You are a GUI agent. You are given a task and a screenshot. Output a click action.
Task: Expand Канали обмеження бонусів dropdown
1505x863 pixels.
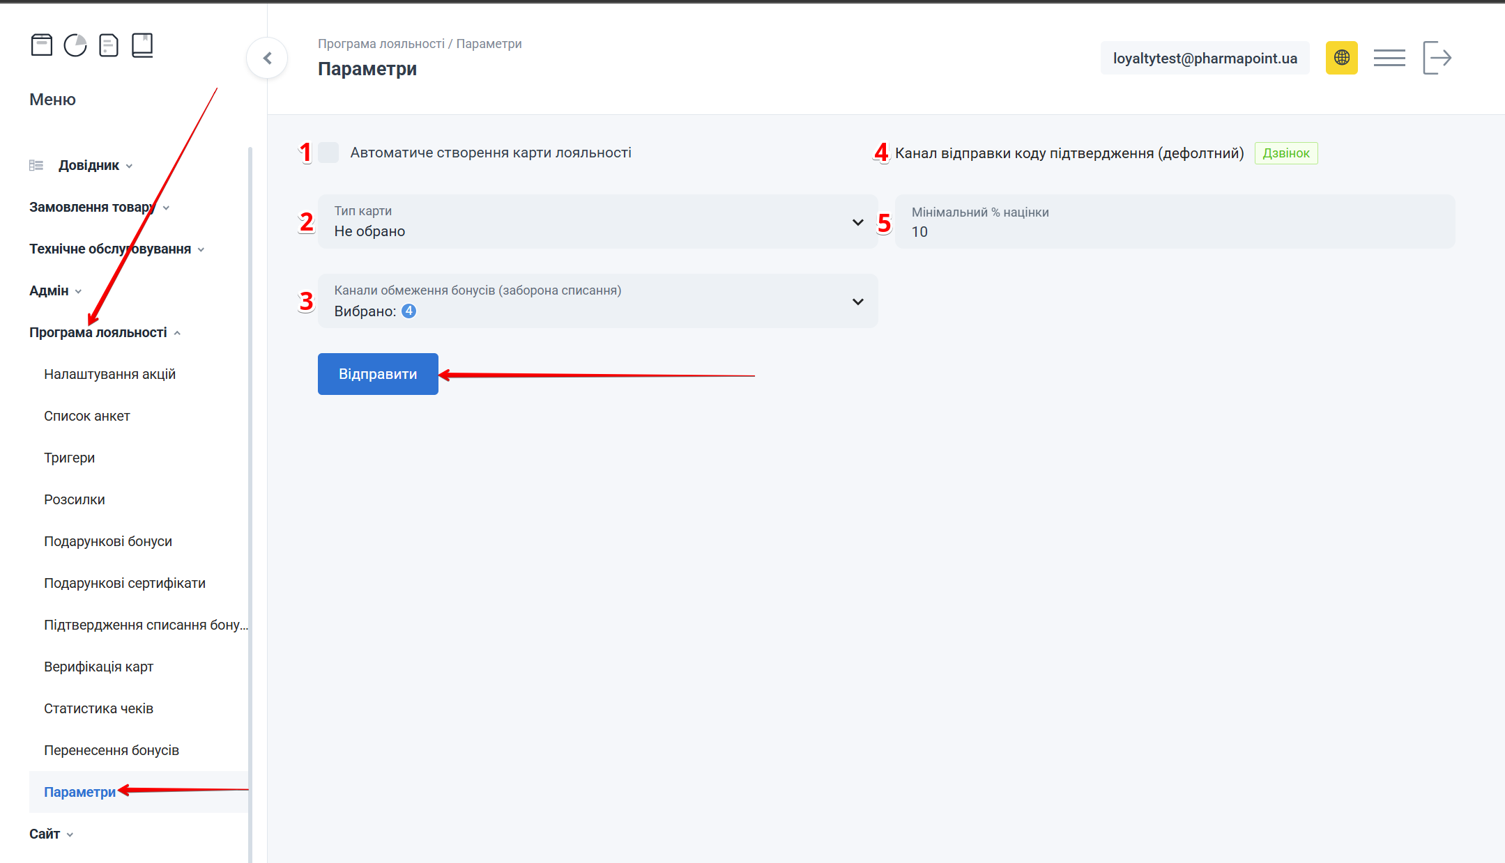[597, 301]
